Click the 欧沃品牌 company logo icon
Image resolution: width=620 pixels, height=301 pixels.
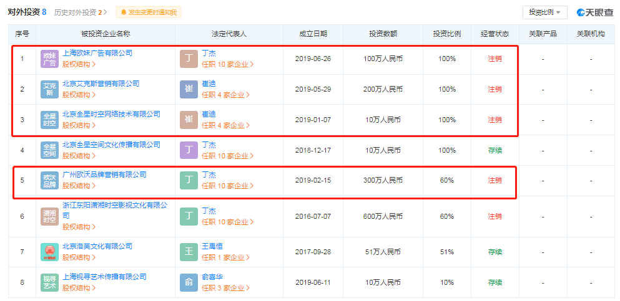pos(49,180)
